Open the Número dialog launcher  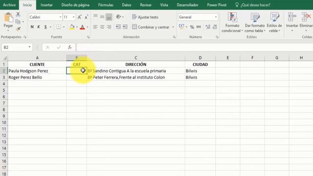(217, 37)
